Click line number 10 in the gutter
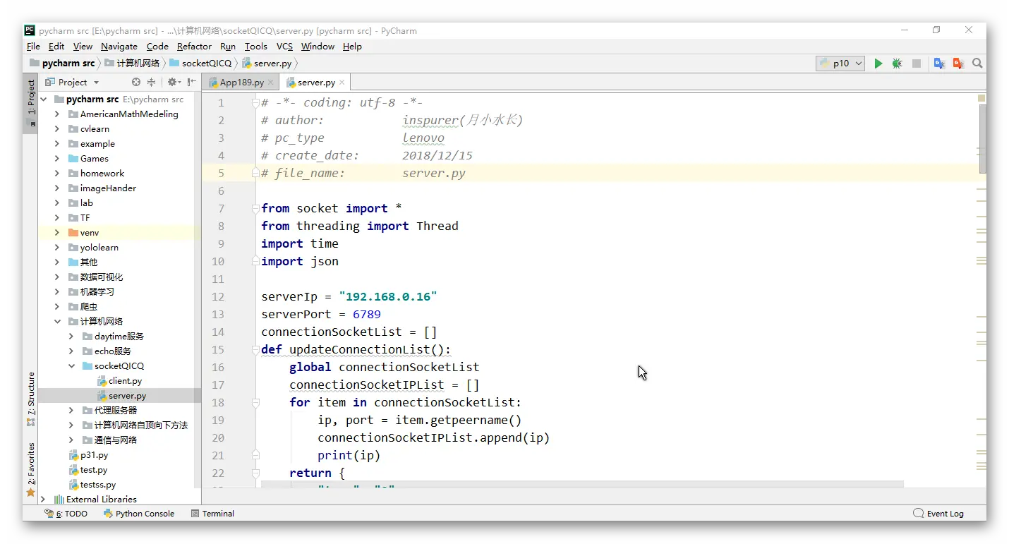The image size is (1009, 544). [217, 262]
